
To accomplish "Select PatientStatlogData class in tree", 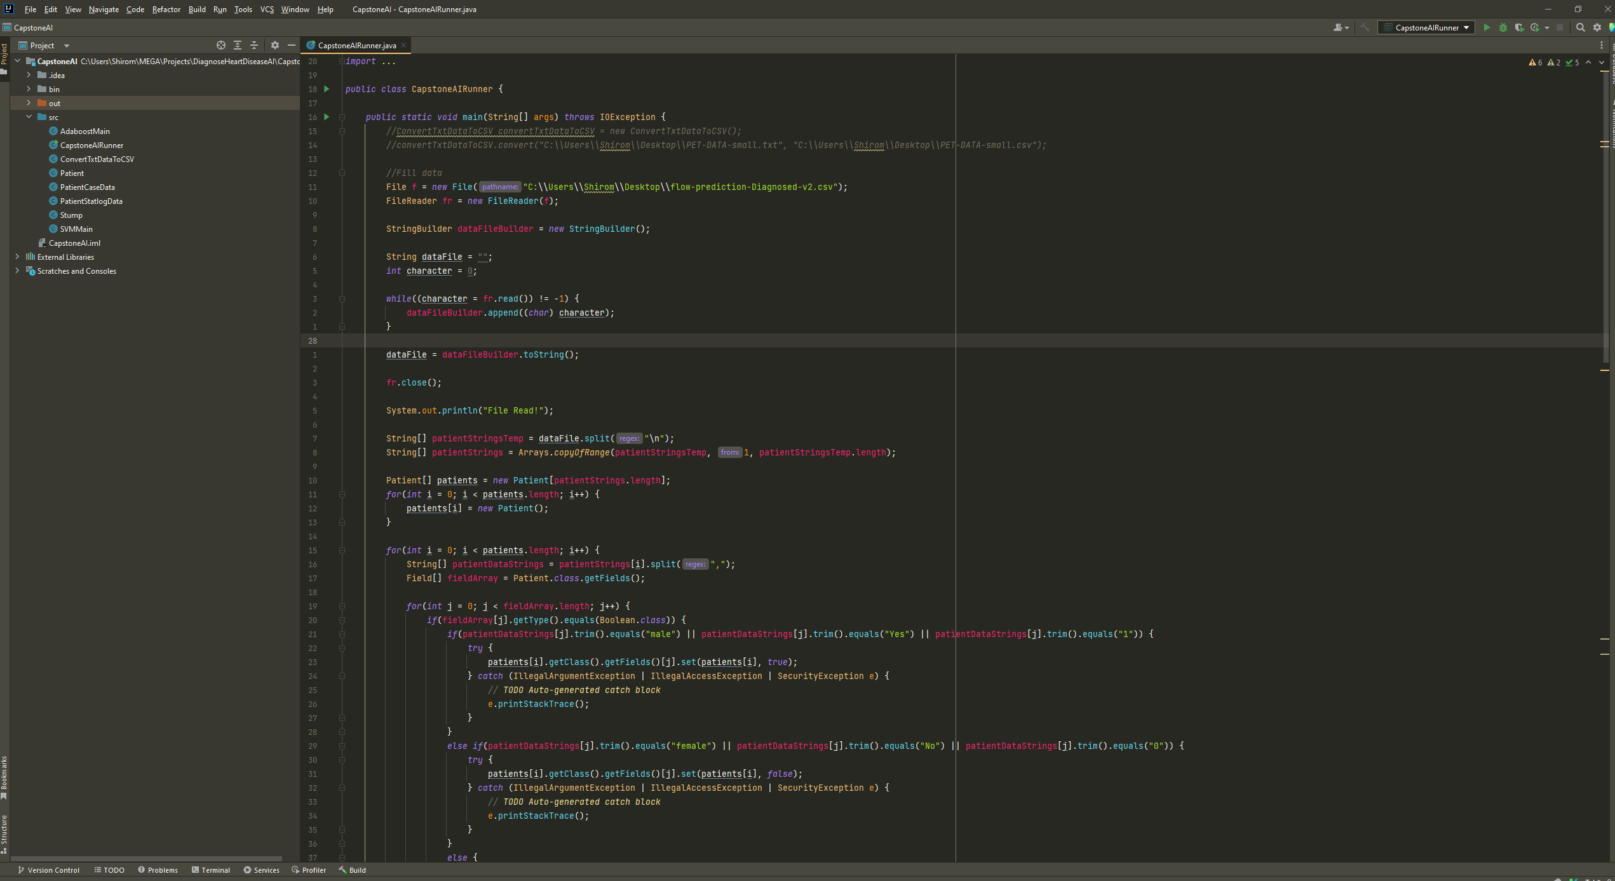I will 86,201.
